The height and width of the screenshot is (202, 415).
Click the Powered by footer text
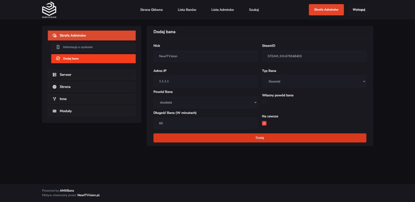[51, 191]
